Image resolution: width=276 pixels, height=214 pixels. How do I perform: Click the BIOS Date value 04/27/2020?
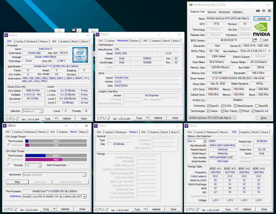pos(147,86)
